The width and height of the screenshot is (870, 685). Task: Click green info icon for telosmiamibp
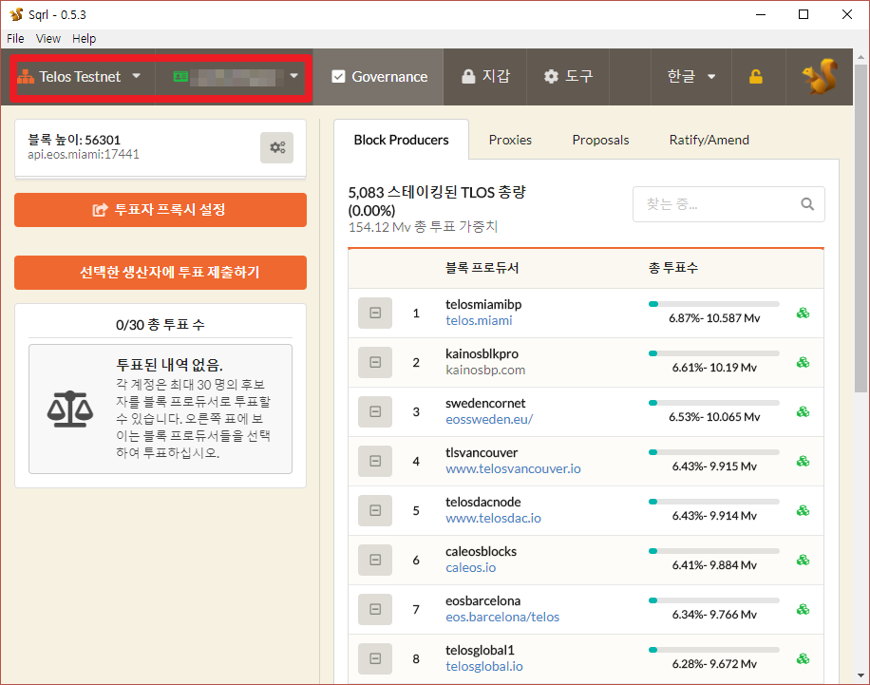click(803, 314)
